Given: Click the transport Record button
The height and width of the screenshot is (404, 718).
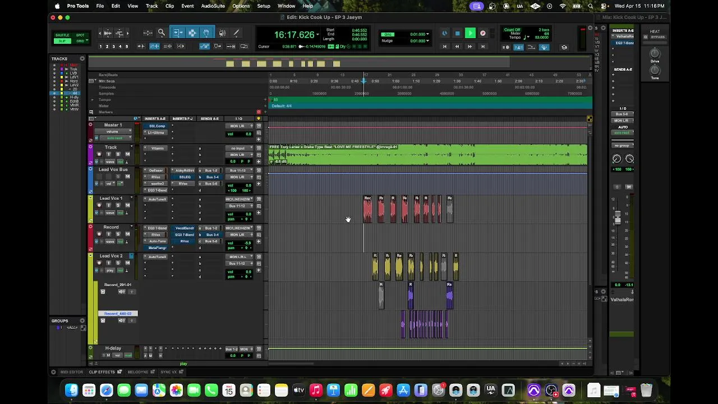Looking at the screenshot, I should [x=482, y=34].
